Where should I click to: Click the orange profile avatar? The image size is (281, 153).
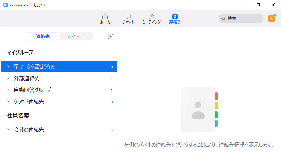[x=271, y=19]
